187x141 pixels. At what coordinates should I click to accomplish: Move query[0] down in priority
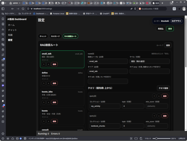(159, 96)
